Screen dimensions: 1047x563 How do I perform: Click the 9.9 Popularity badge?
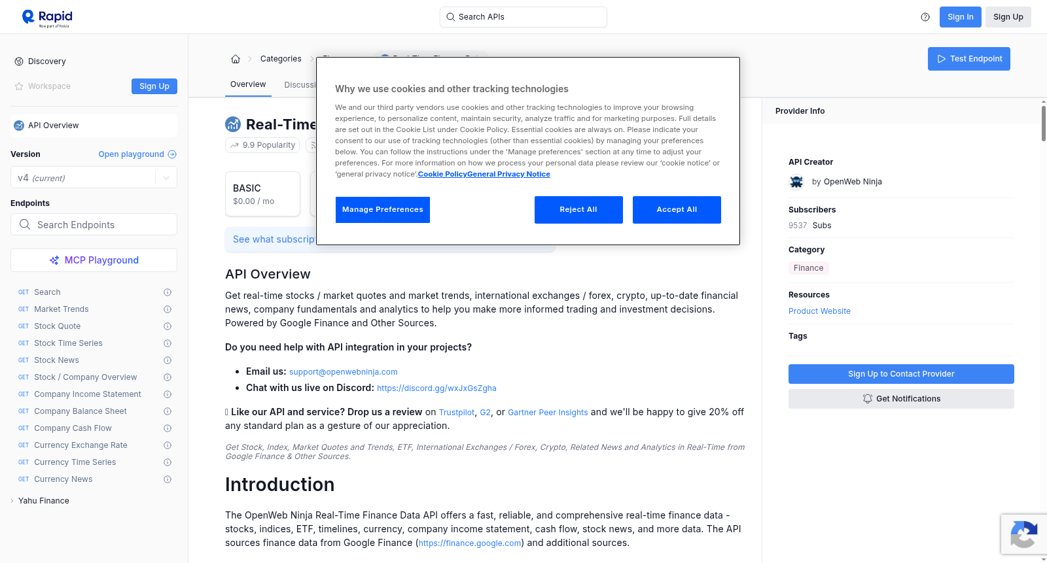pyautogui.click(x=262, y=145)
